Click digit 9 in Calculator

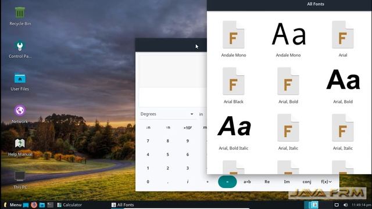(187, 141)
